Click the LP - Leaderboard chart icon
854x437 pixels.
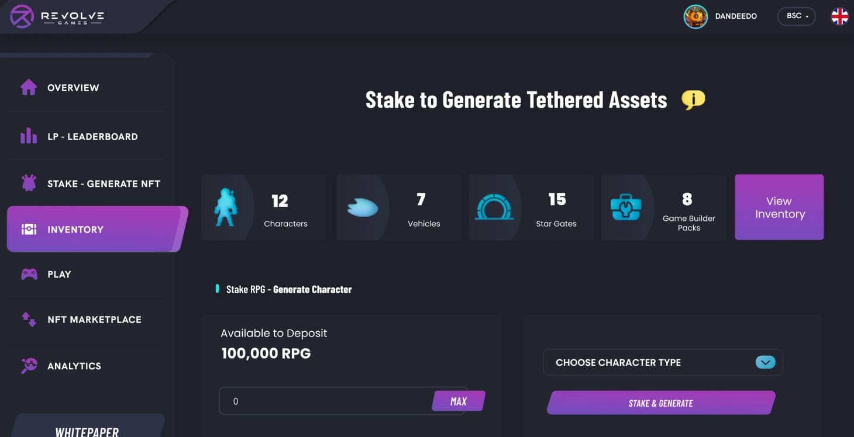click(29, 136)
